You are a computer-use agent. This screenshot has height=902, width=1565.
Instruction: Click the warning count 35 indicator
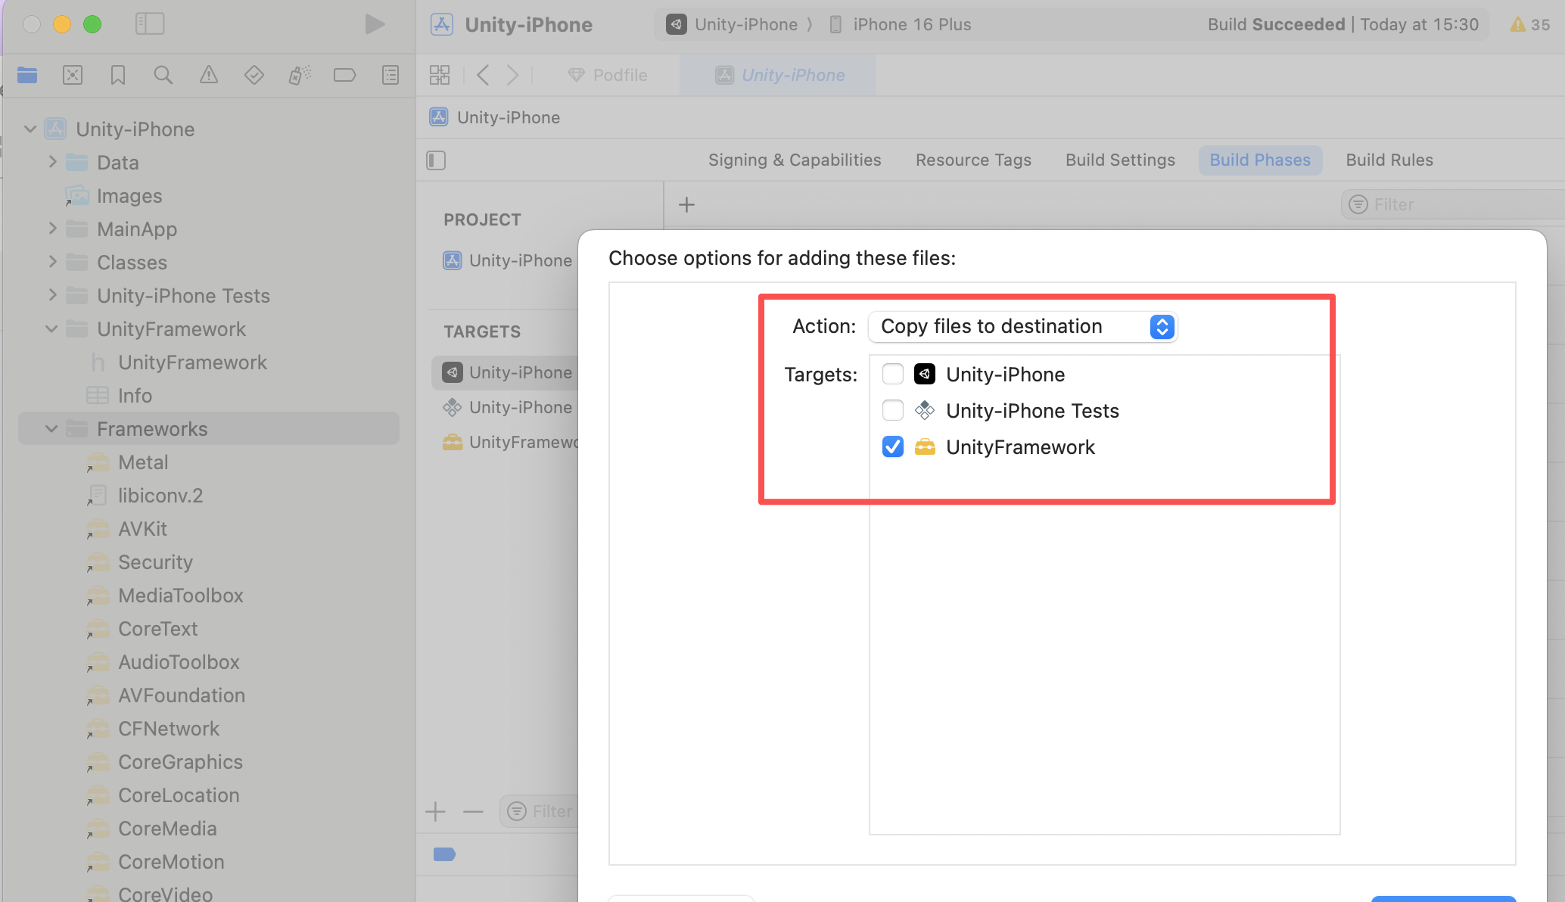pos(1530,24)
